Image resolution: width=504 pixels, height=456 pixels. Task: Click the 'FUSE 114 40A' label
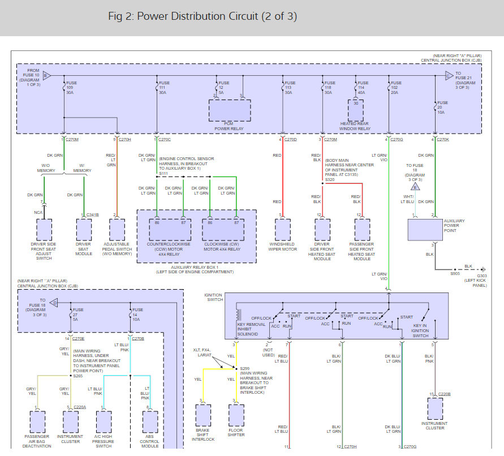click(363, 88)
